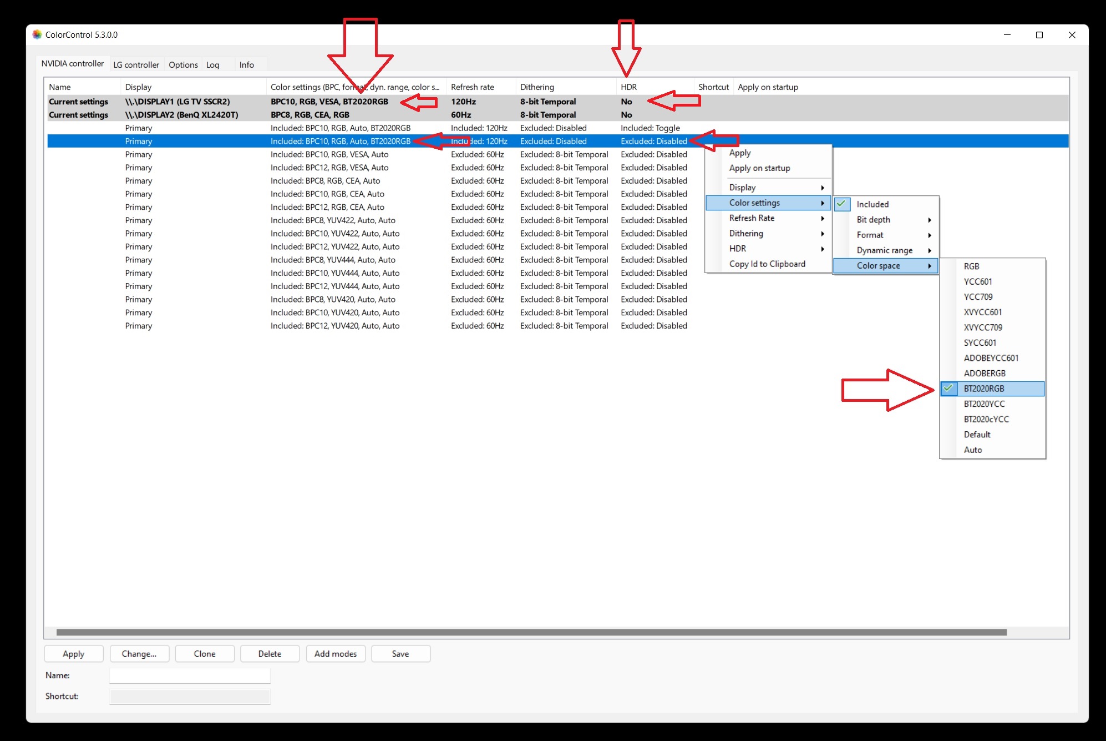
Task: Click the Clone button
Action: [x=205, y=654]
